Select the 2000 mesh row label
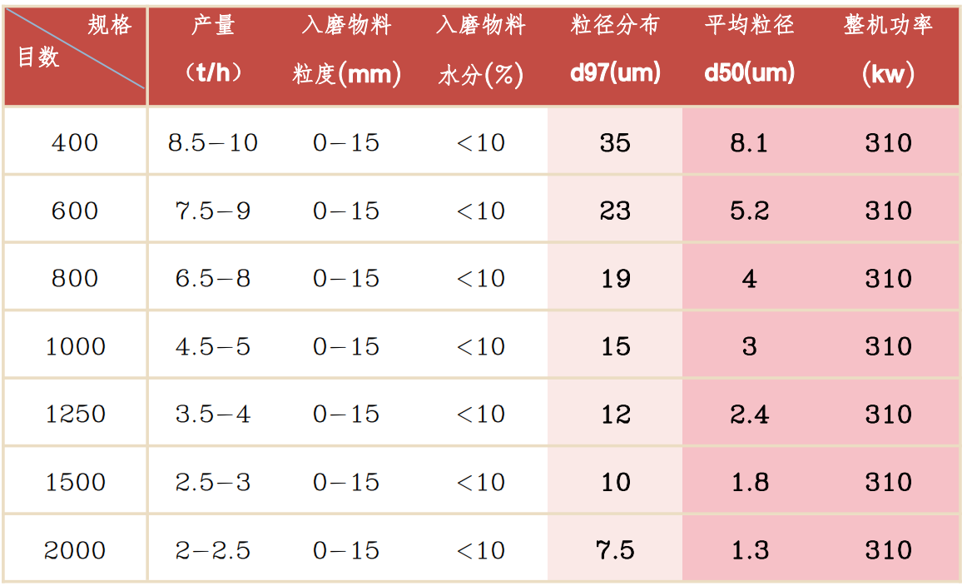Viewport: 962px width, 586px height. 75,550
